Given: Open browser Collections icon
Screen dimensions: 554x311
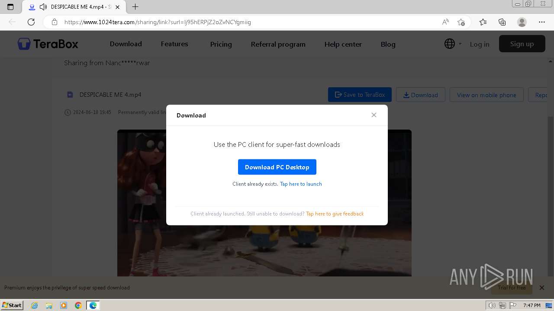Looking at the screenshot, I should (x=502, y=22).
